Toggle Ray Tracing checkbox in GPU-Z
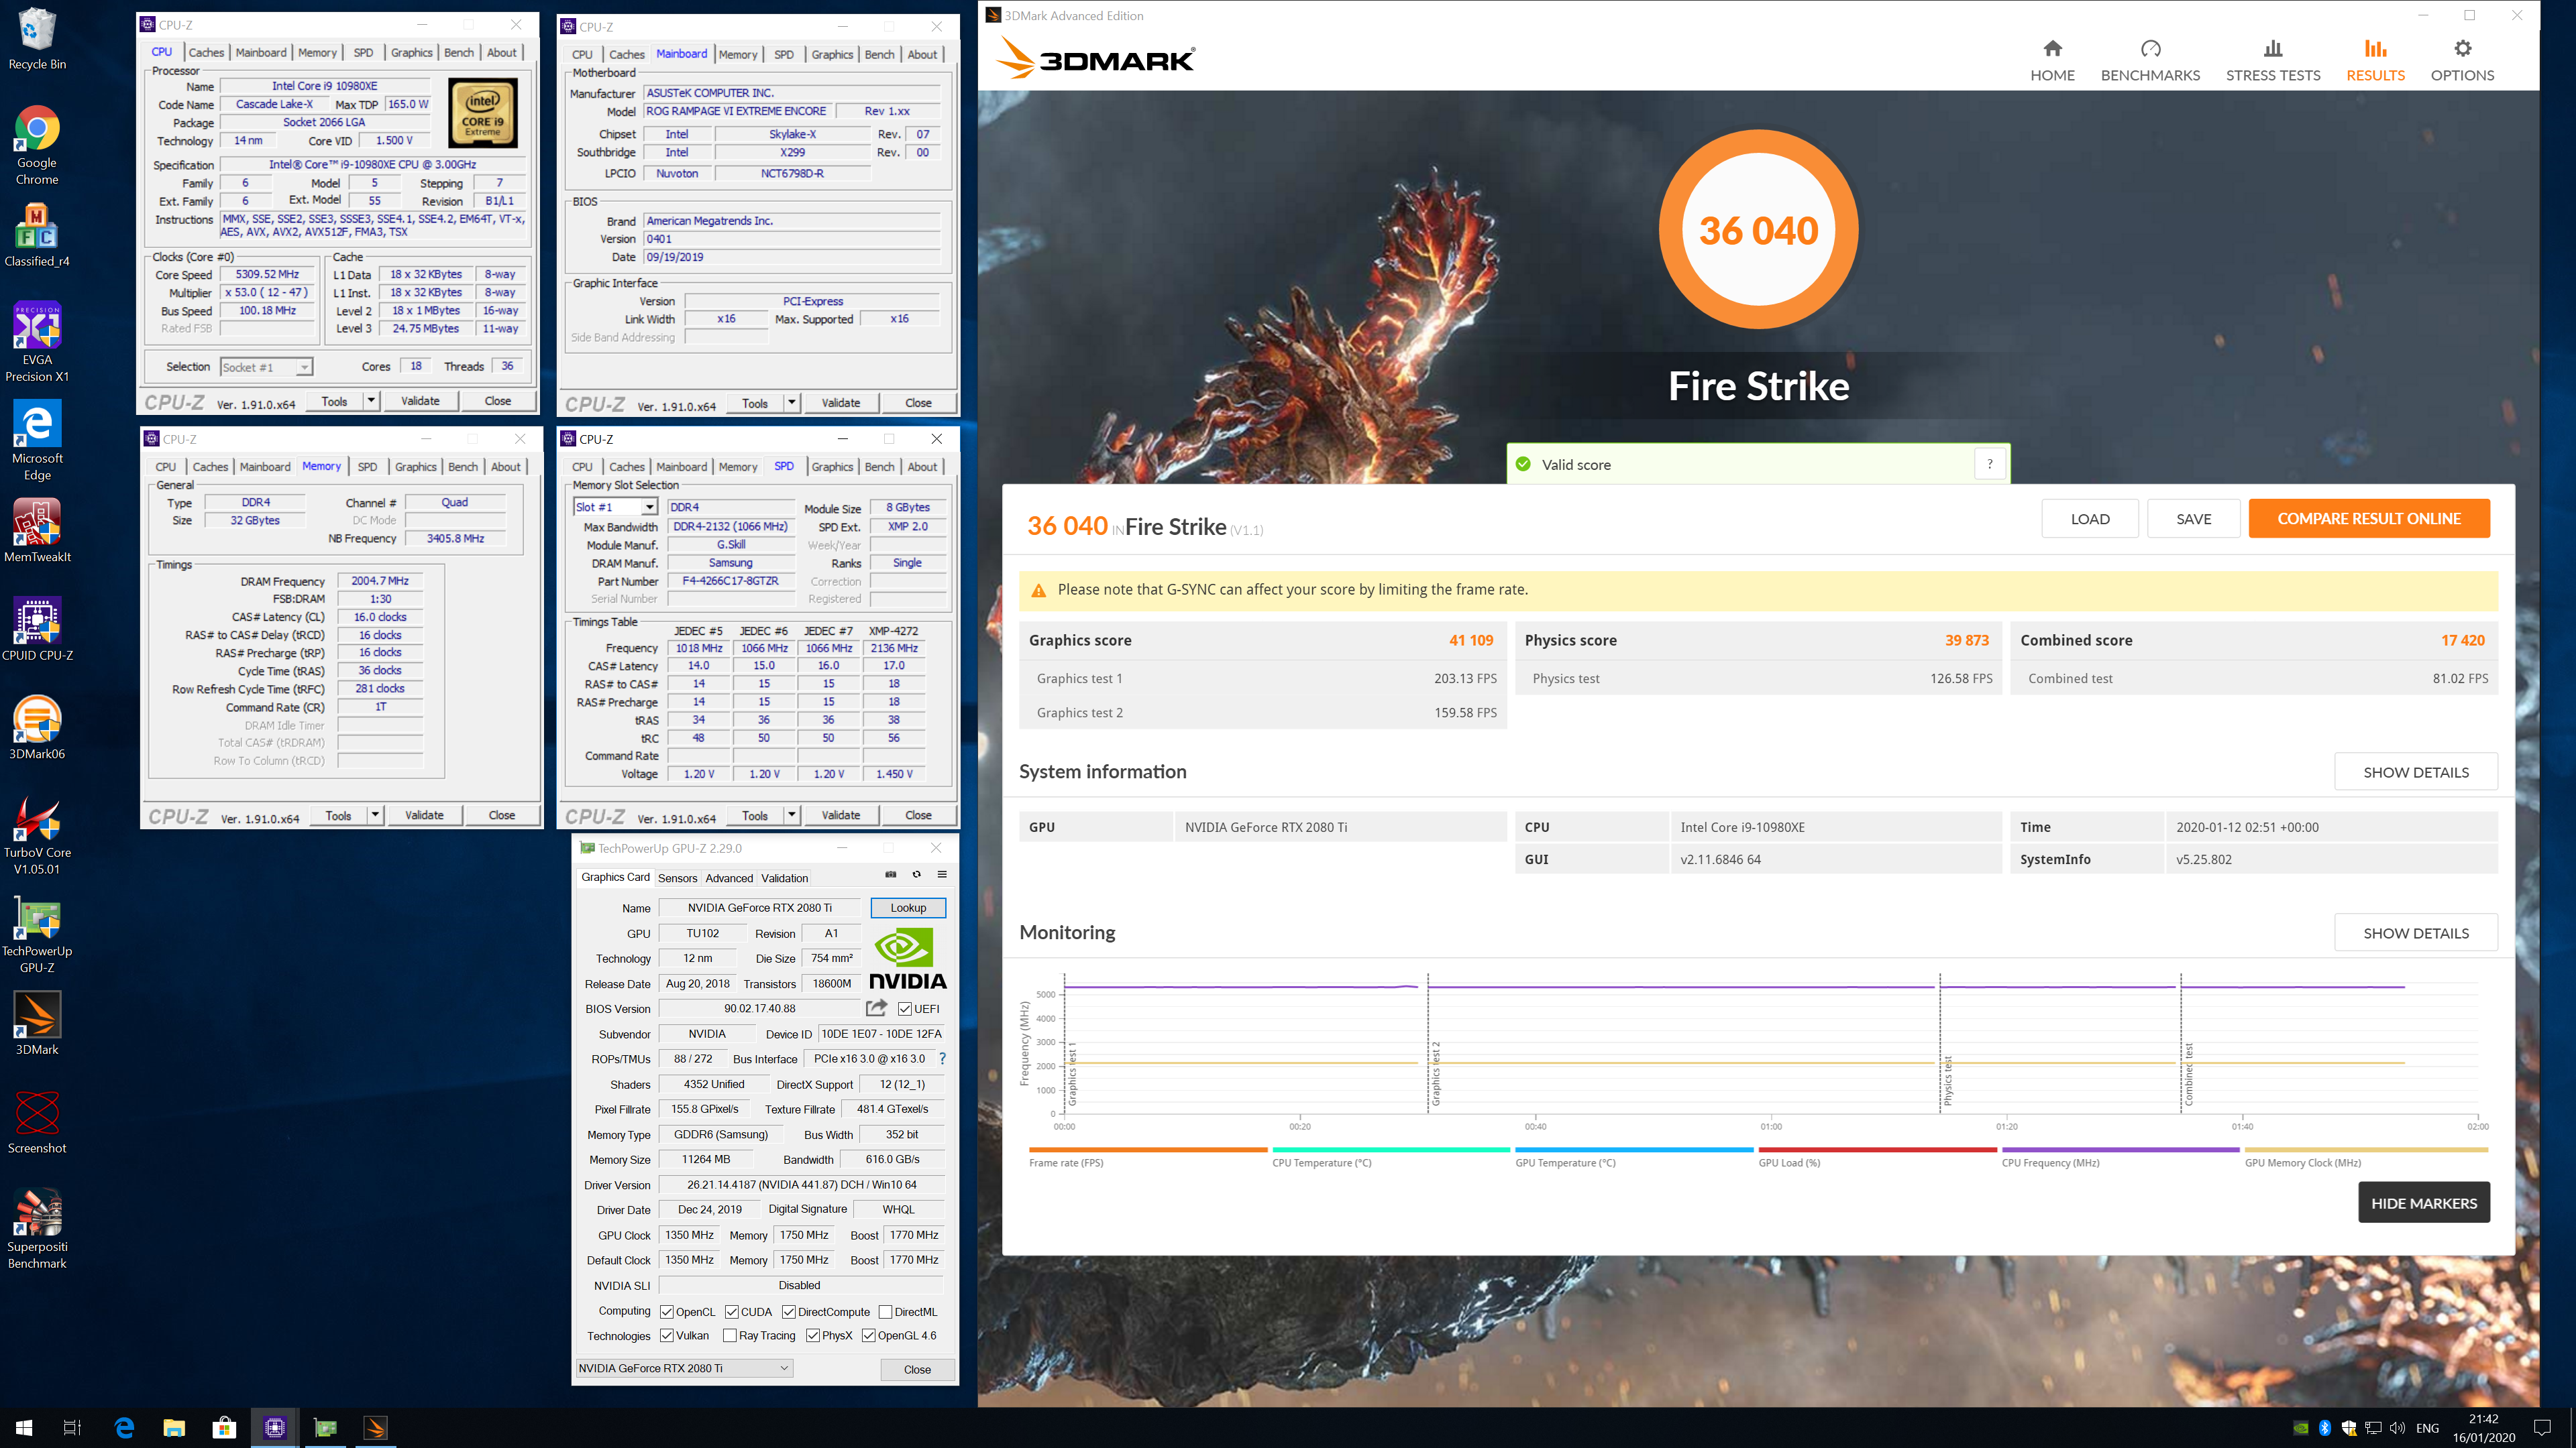The height and width of the screenshot is (1448, 2576). [730, 1335]
